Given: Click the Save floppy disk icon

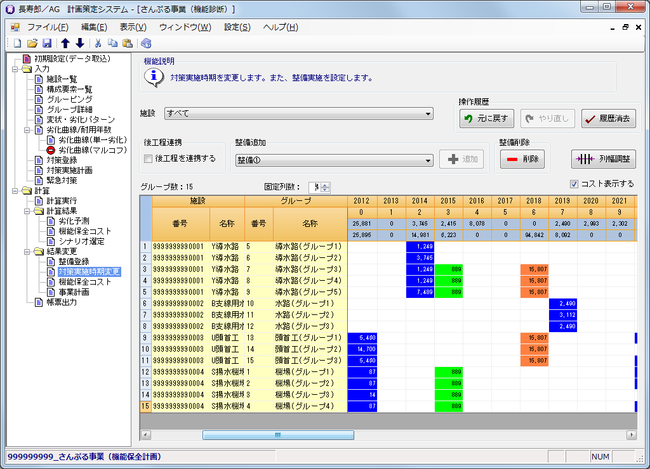Looking at the screenshot, I should point(46,43).
